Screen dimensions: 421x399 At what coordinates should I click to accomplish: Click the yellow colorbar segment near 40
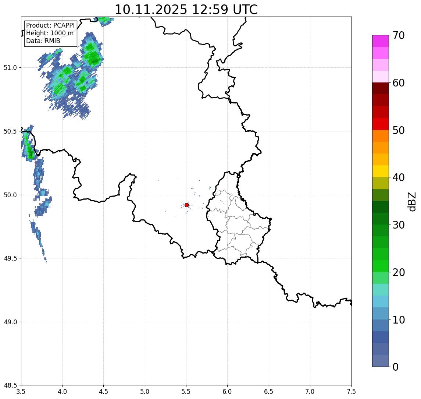pos(381,171)
